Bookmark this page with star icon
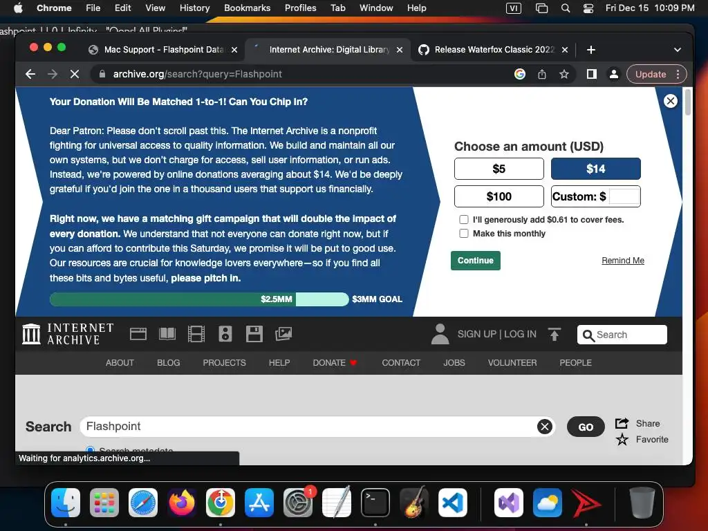 [564, 74]
